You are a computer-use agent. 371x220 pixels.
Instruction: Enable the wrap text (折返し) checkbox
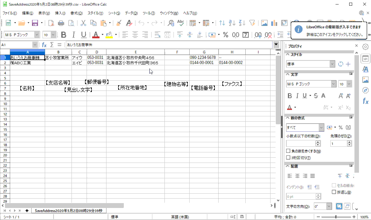click(x=334, y=192)
